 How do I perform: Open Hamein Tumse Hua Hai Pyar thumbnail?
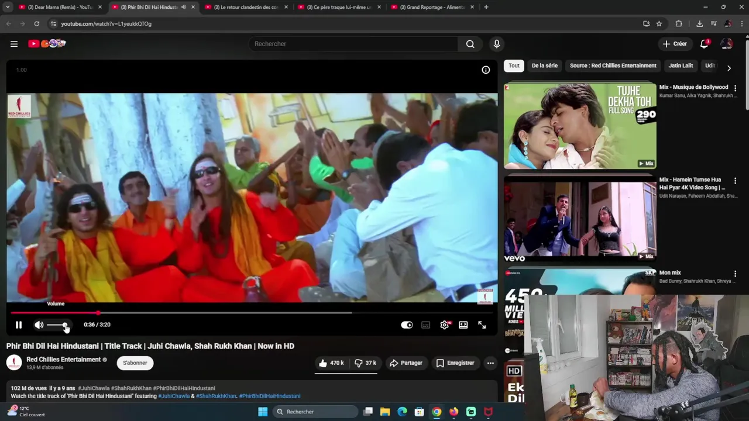[580, 219]
